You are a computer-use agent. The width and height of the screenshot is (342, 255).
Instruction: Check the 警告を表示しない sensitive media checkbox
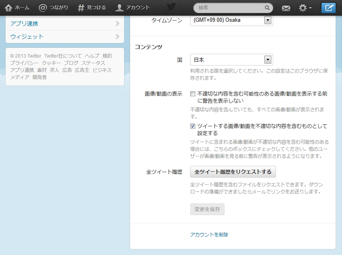pyautogui.click(x=193, y=94)
